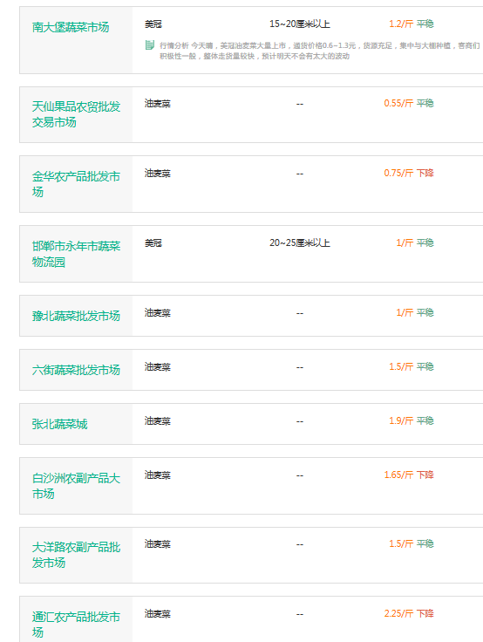The height and width of the screenshot is (642, 483).
Task: Open 六街蔬菜批发市场 link
Action: 76,370
